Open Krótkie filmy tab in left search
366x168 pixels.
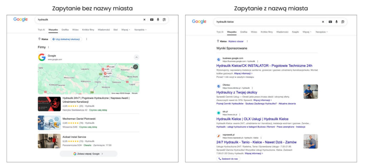(88, 30)
